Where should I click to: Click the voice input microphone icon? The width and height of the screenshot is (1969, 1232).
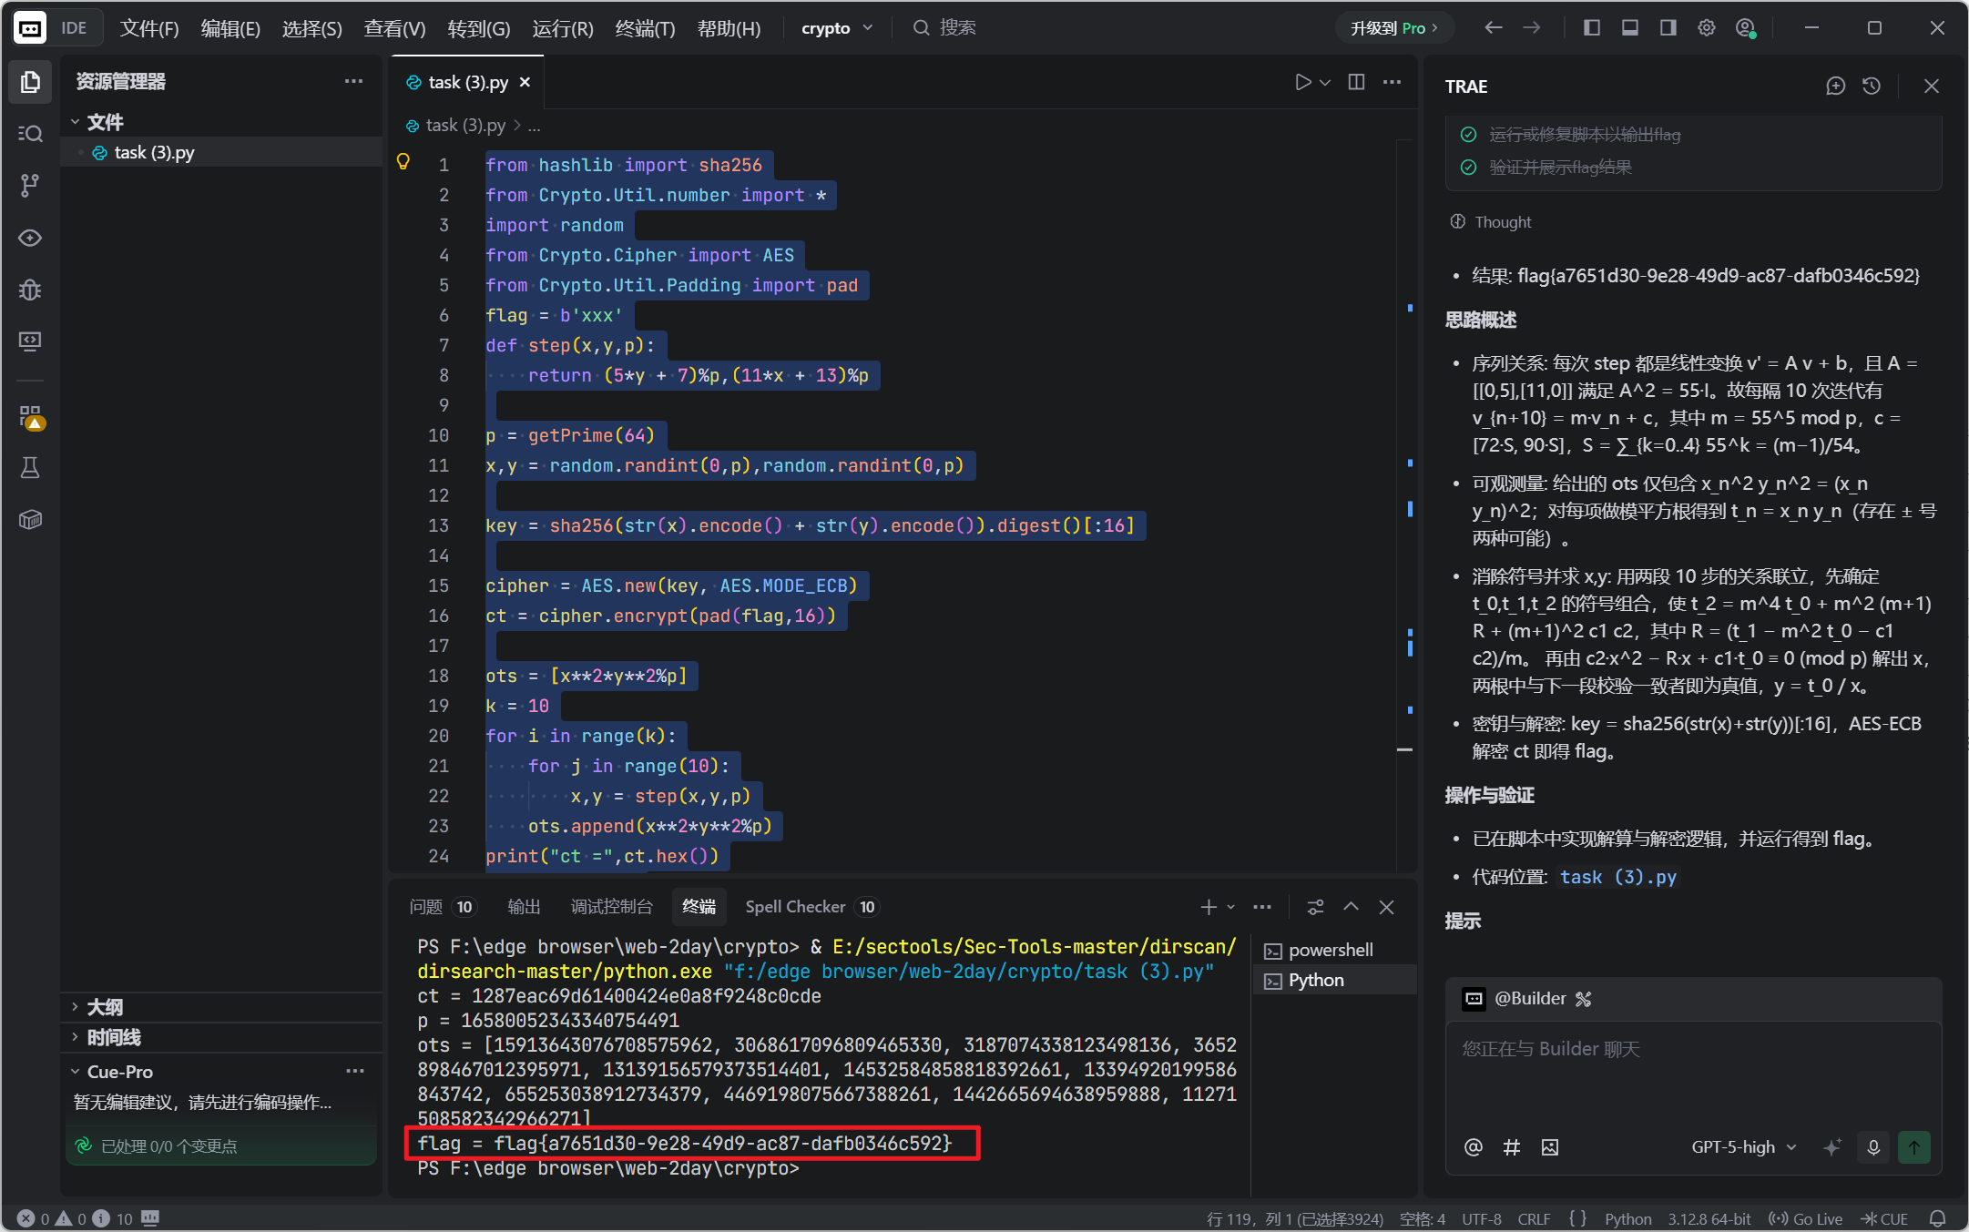pos(1873,1147)
